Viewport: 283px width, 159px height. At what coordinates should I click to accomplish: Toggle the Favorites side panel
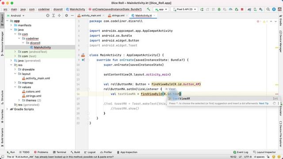pyautogui.click(x=2, y=116)
